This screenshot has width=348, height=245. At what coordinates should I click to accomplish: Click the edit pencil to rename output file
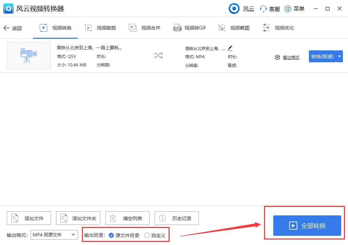[x=230, y=48]
